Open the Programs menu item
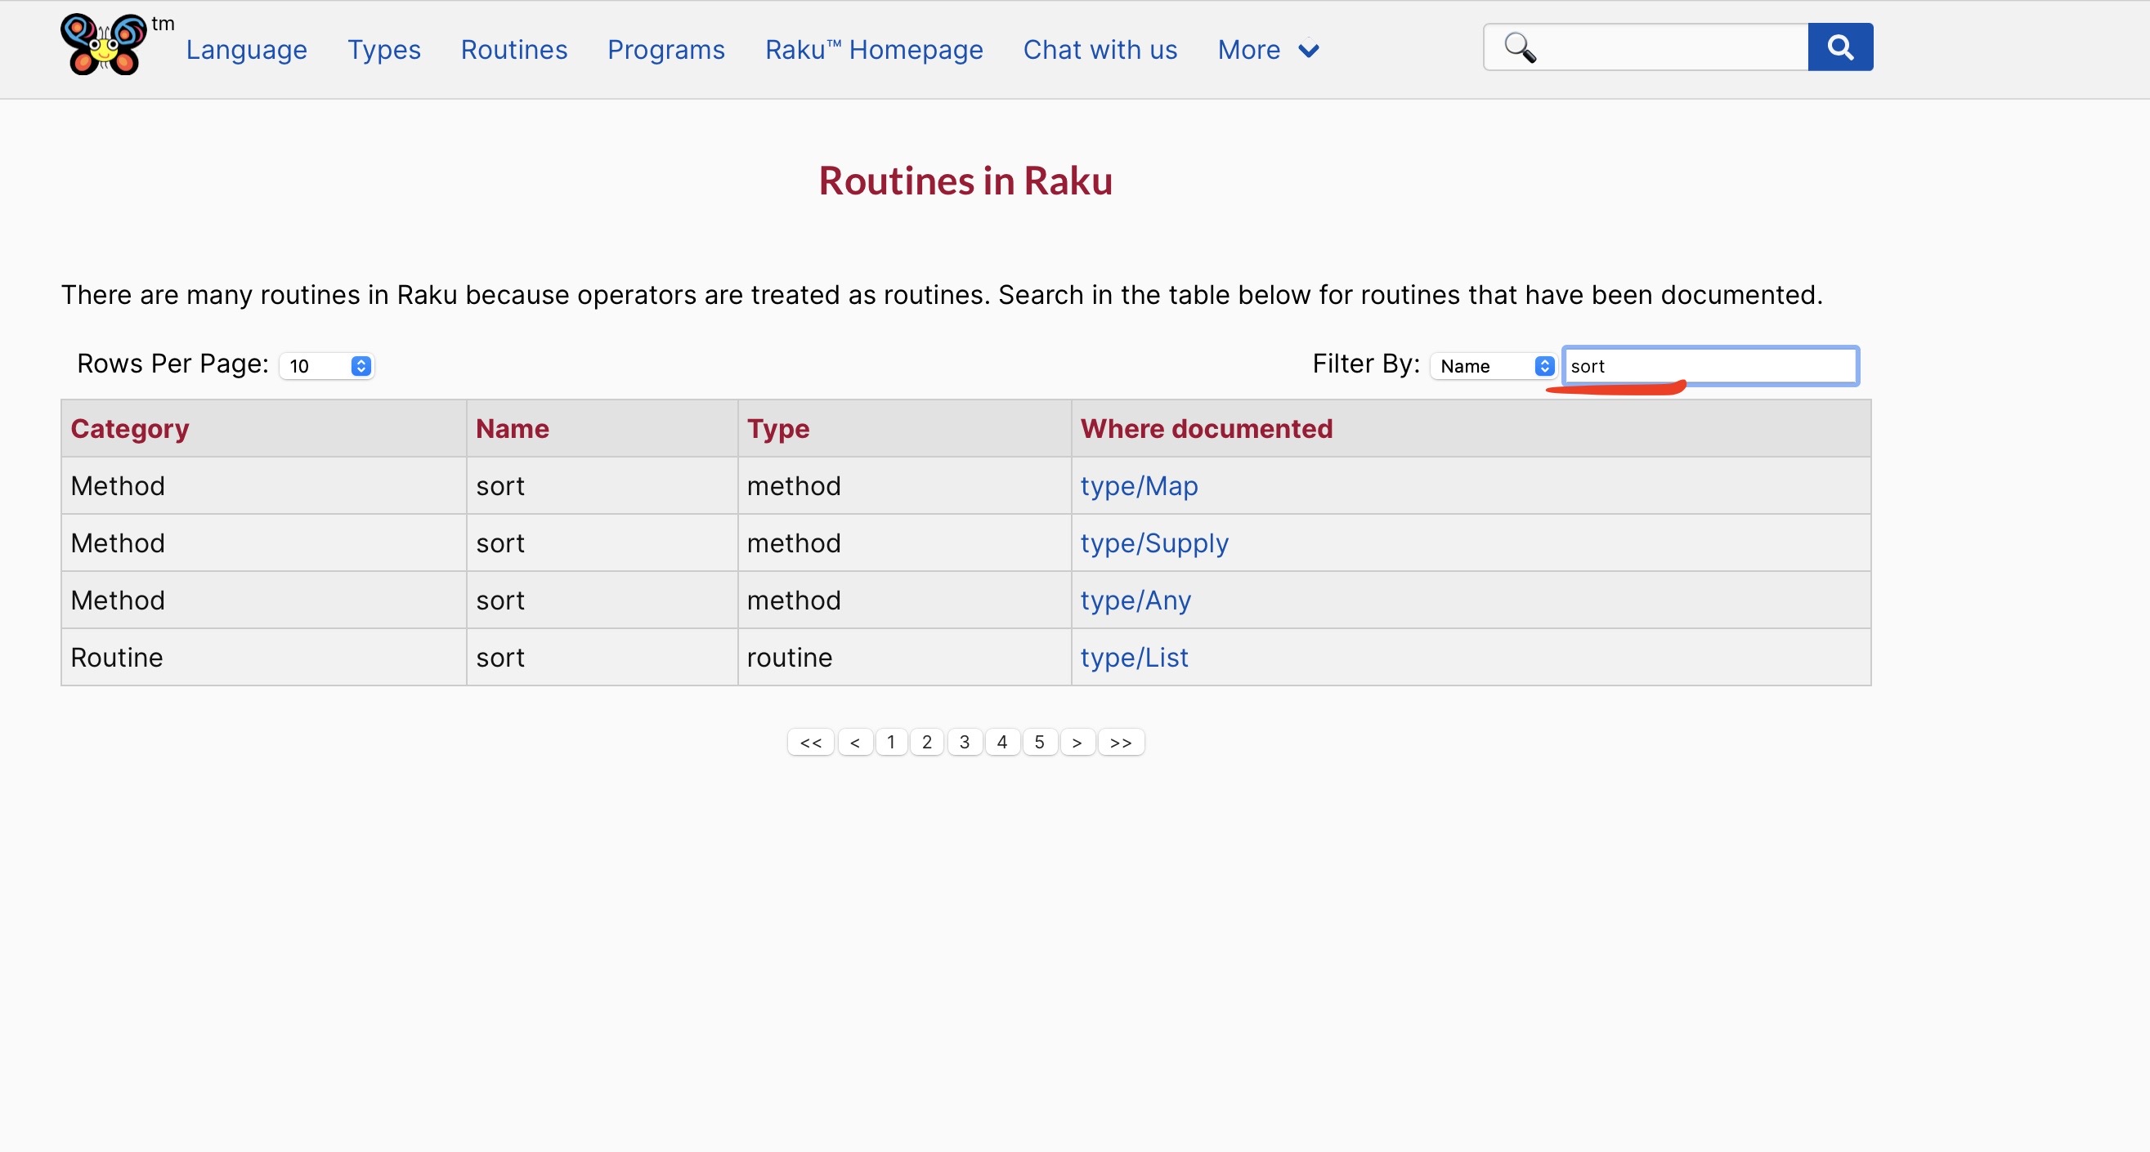Image resolution: width=2150 pixels, height=1152 pixels. coord(665,50)
